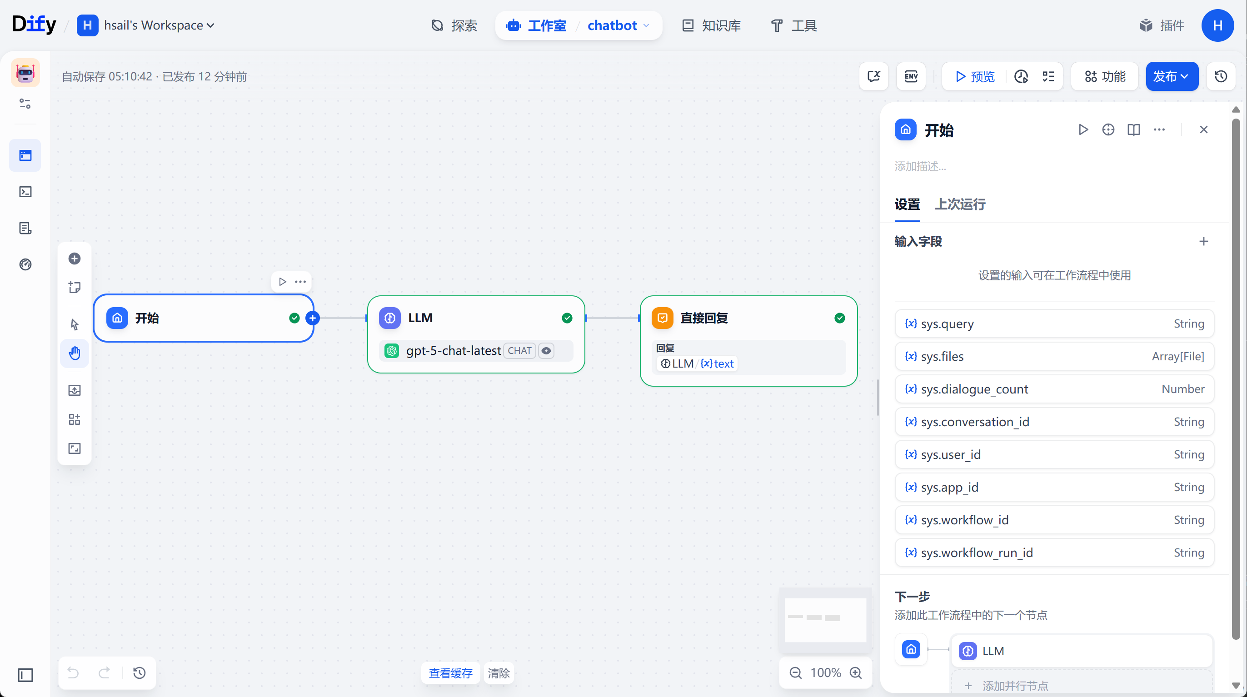Open the Features button
1247x697 pixels.
coord(1105,76)
